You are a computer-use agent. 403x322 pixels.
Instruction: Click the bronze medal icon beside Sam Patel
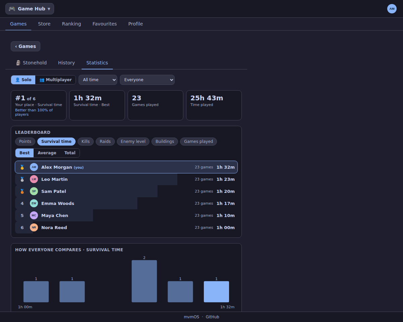pos(22,191)
